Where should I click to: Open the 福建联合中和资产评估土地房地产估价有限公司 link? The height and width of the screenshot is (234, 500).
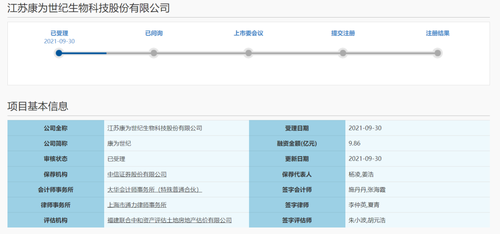pyautogui.click(x=169, y=220)
